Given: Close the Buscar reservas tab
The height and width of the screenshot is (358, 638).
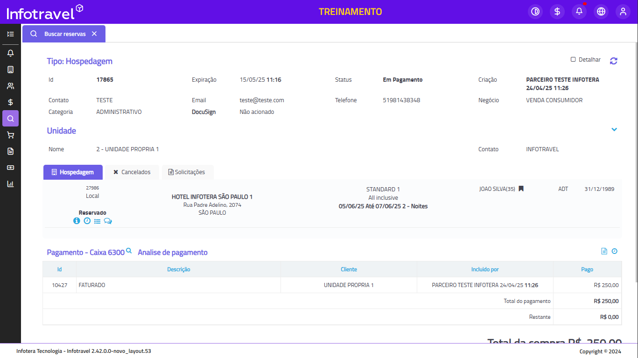Looking at the screenshot, I should 94,34.
